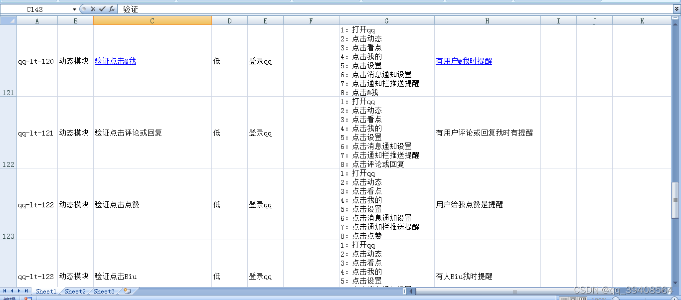This screenshot has width=681, height=300.
Task: Select 登录qq in the qq-lt-122 row
Action: tap(265, 205)
